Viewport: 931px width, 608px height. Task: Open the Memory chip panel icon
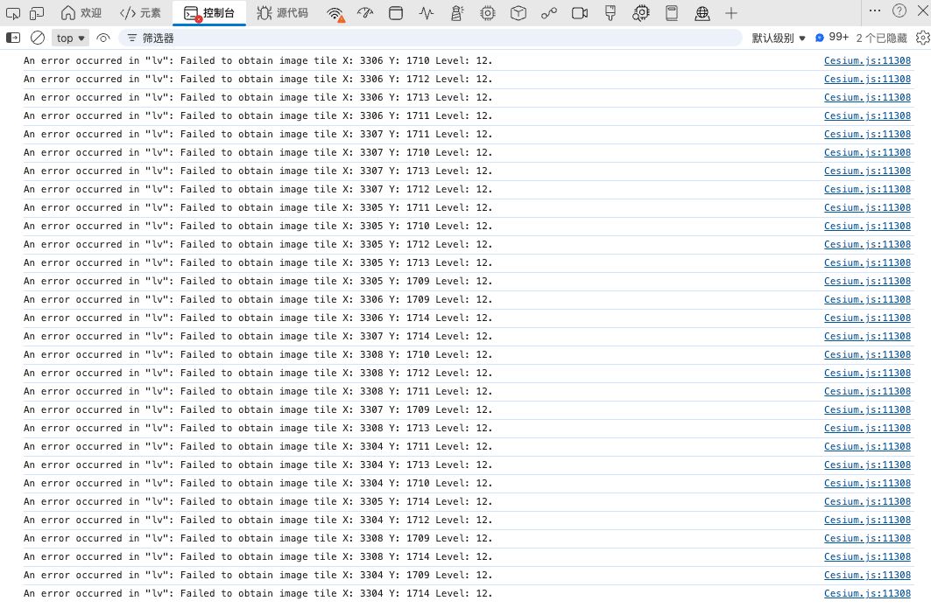pos(488,13)
